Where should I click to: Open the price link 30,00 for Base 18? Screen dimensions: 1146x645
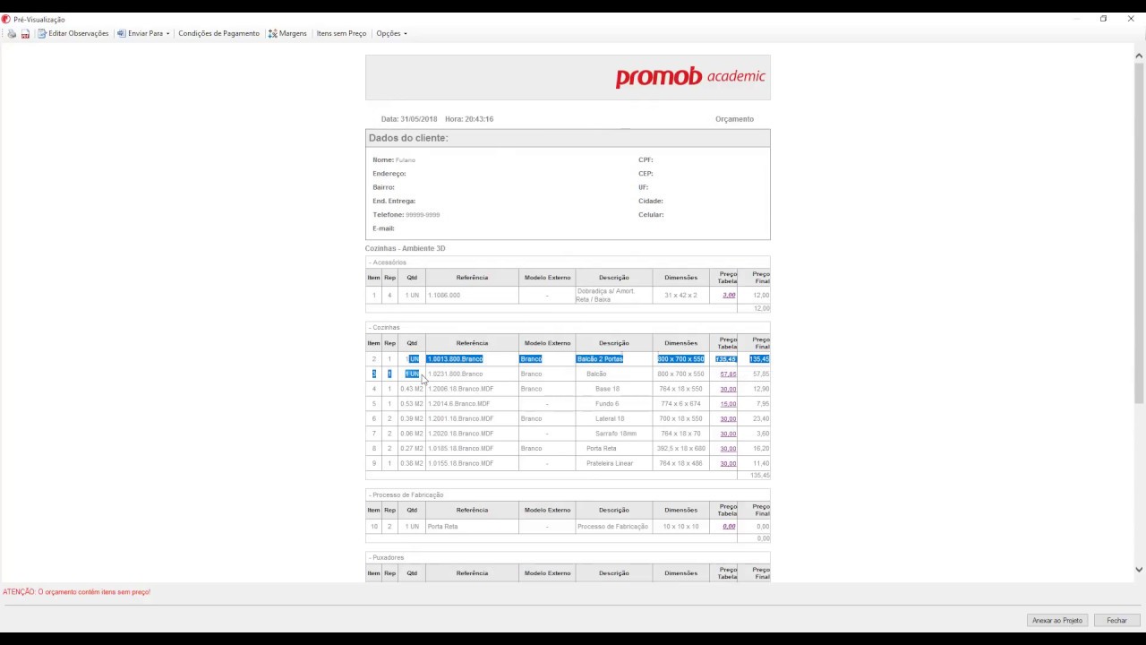tap(728, 389)
